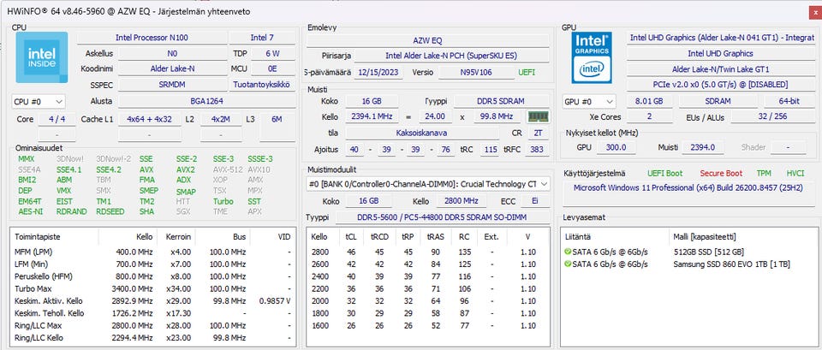
Task: Click the Kerroin column header
Action: [x=176, y=237]
